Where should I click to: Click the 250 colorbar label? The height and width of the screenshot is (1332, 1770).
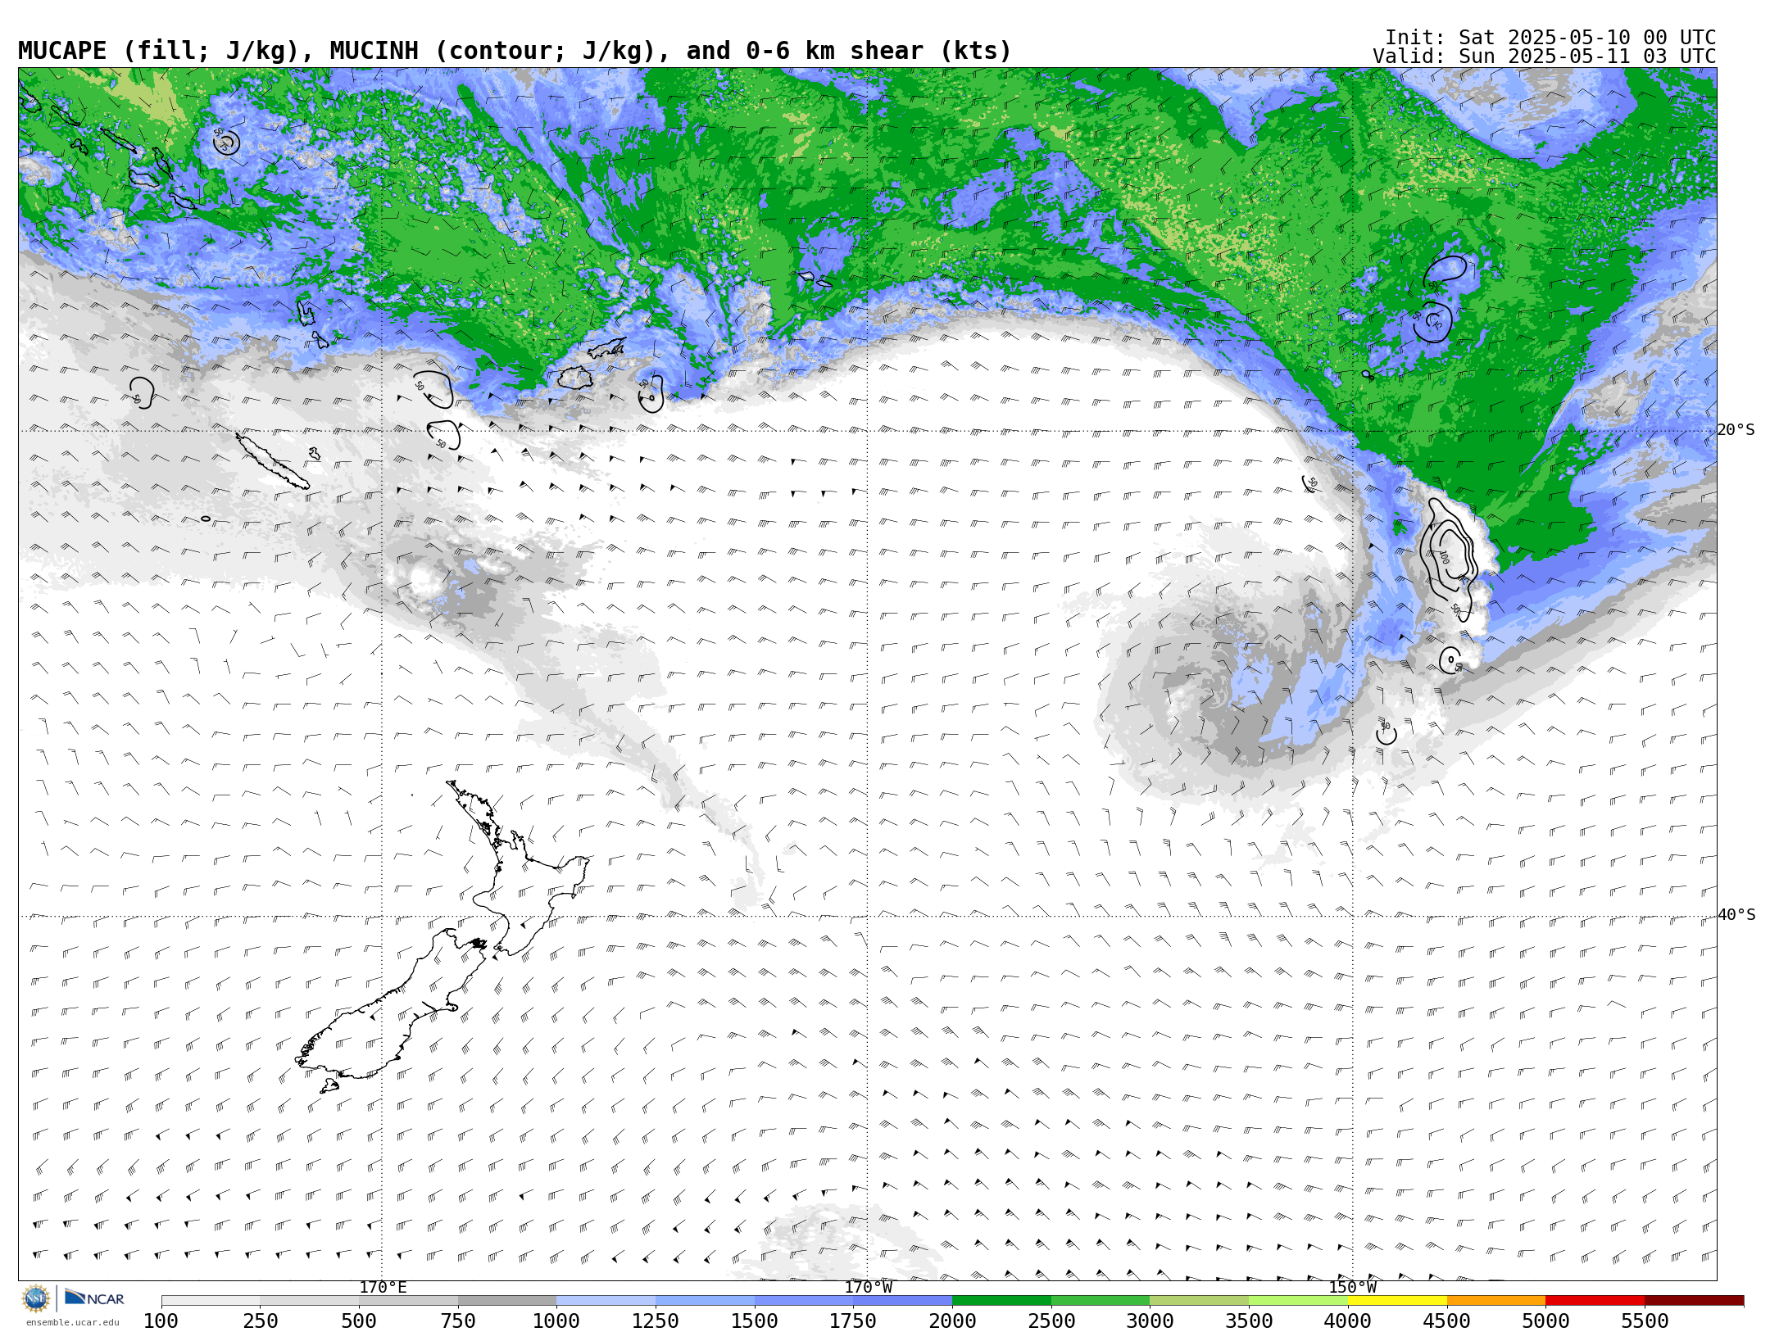click(x=260, y=1321)
